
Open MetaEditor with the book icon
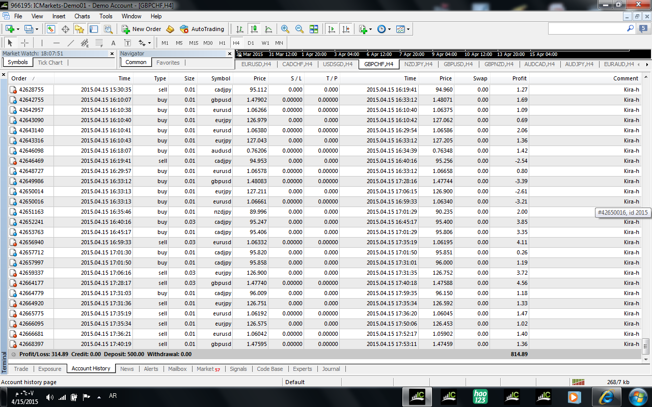coord(170,29)
